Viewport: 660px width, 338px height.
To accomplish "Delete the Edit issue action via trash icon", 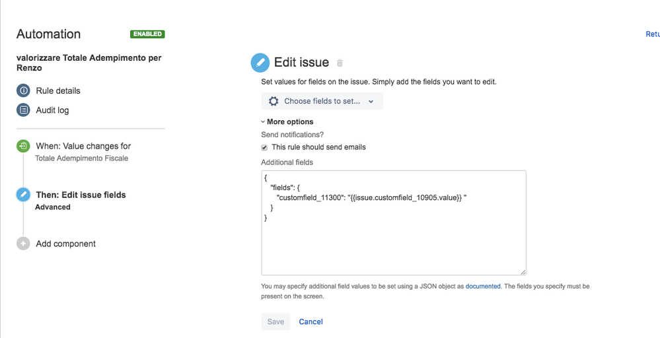I will point(340,63).
